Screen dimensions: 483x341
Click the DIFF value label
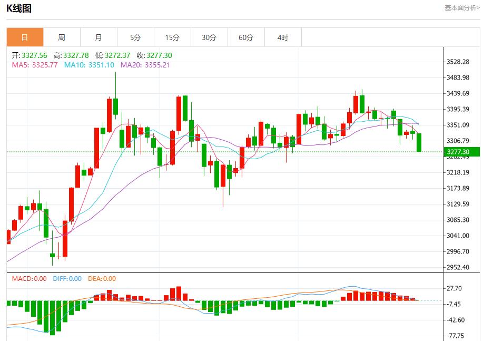tap(67, 279)
